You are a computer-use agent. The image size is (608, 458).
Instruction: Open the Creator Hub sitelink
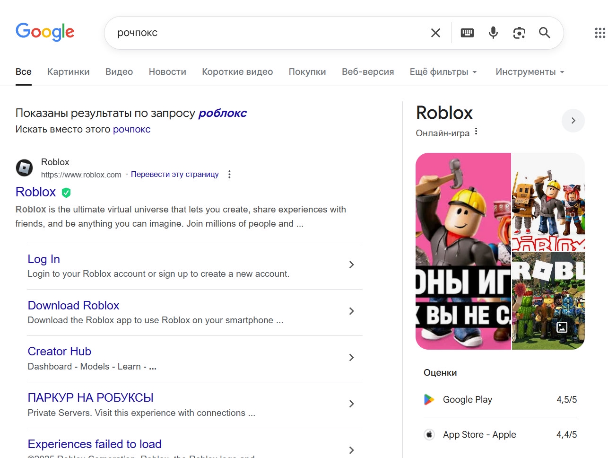point(60,352)
